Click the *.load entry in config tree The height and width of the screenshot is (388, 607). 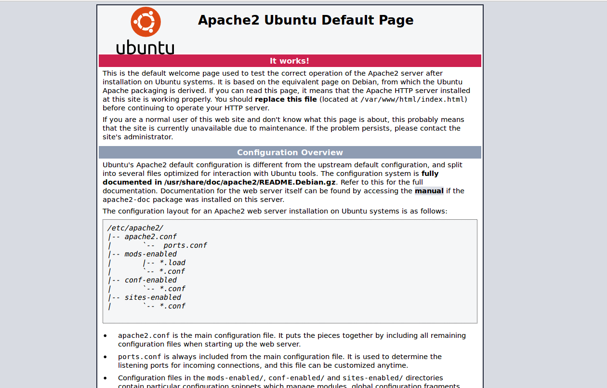click(172, 263)
